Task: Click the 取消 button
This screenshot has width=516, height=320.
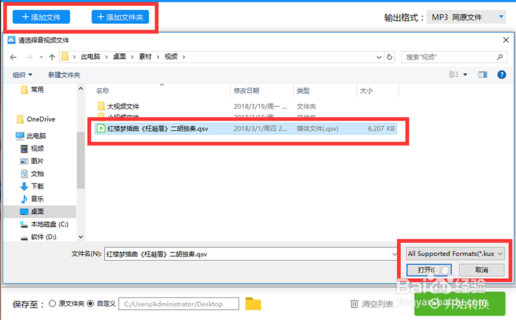Action: (x=481, y=270)
